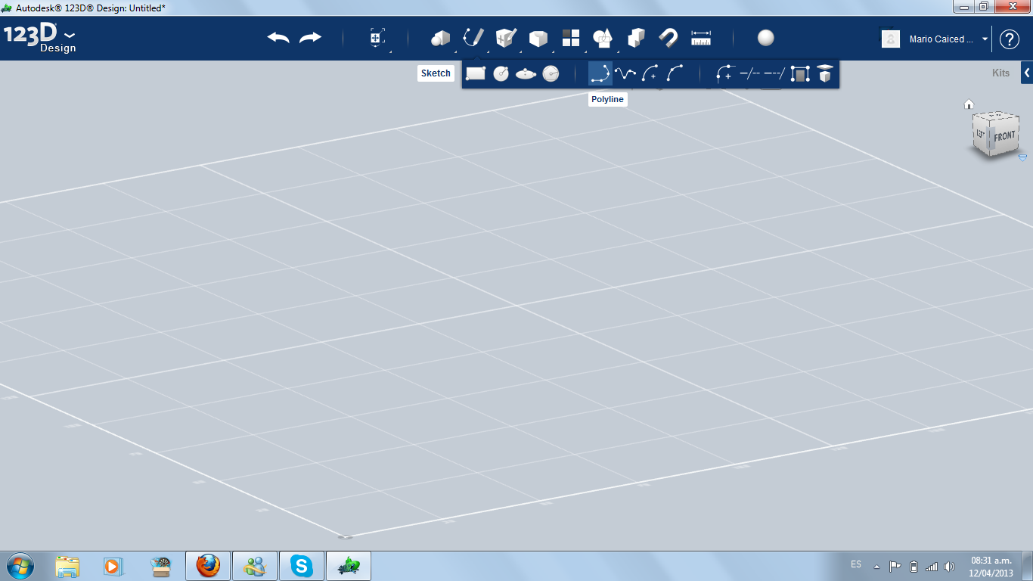Select the sketch Trim tool
Screen dimensions: 1033x581
coord(749,73)
